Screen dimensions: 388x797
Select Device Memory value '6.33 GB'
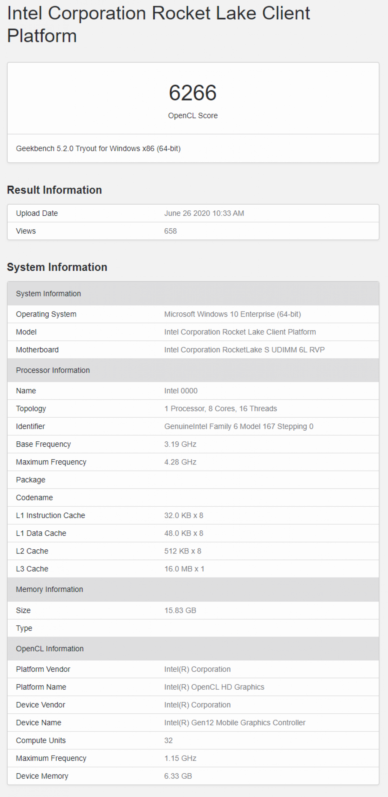pos(178,776)
